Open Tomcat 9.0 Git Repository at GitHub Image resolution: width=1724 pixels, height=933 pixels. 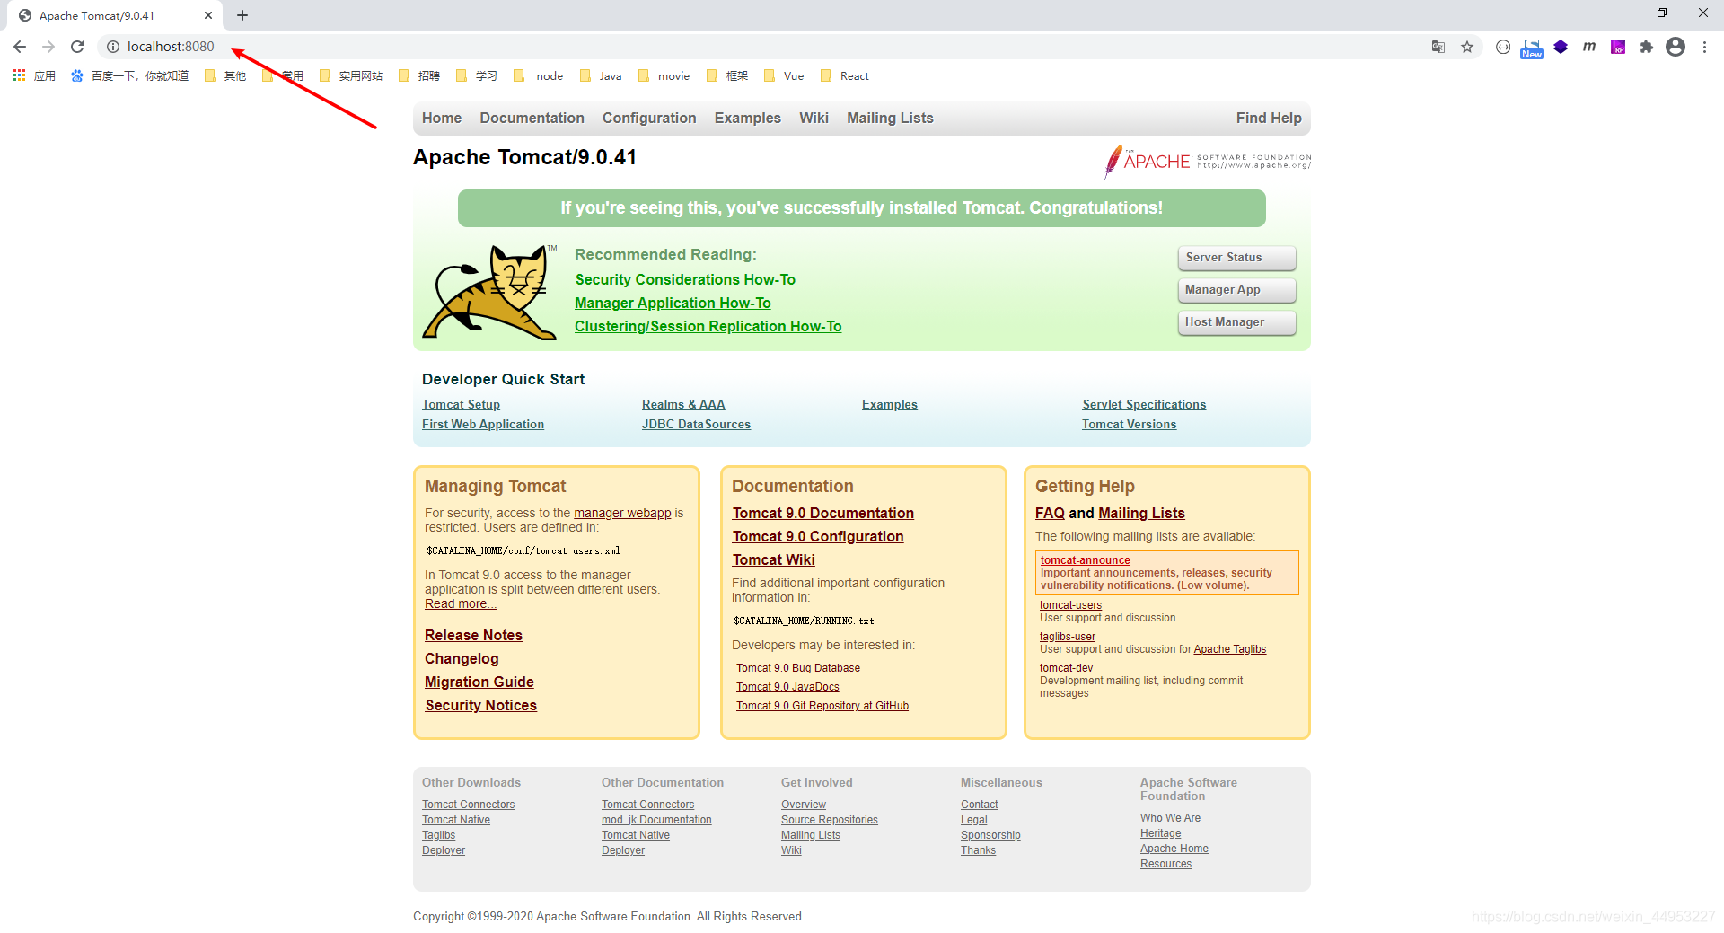822,706
